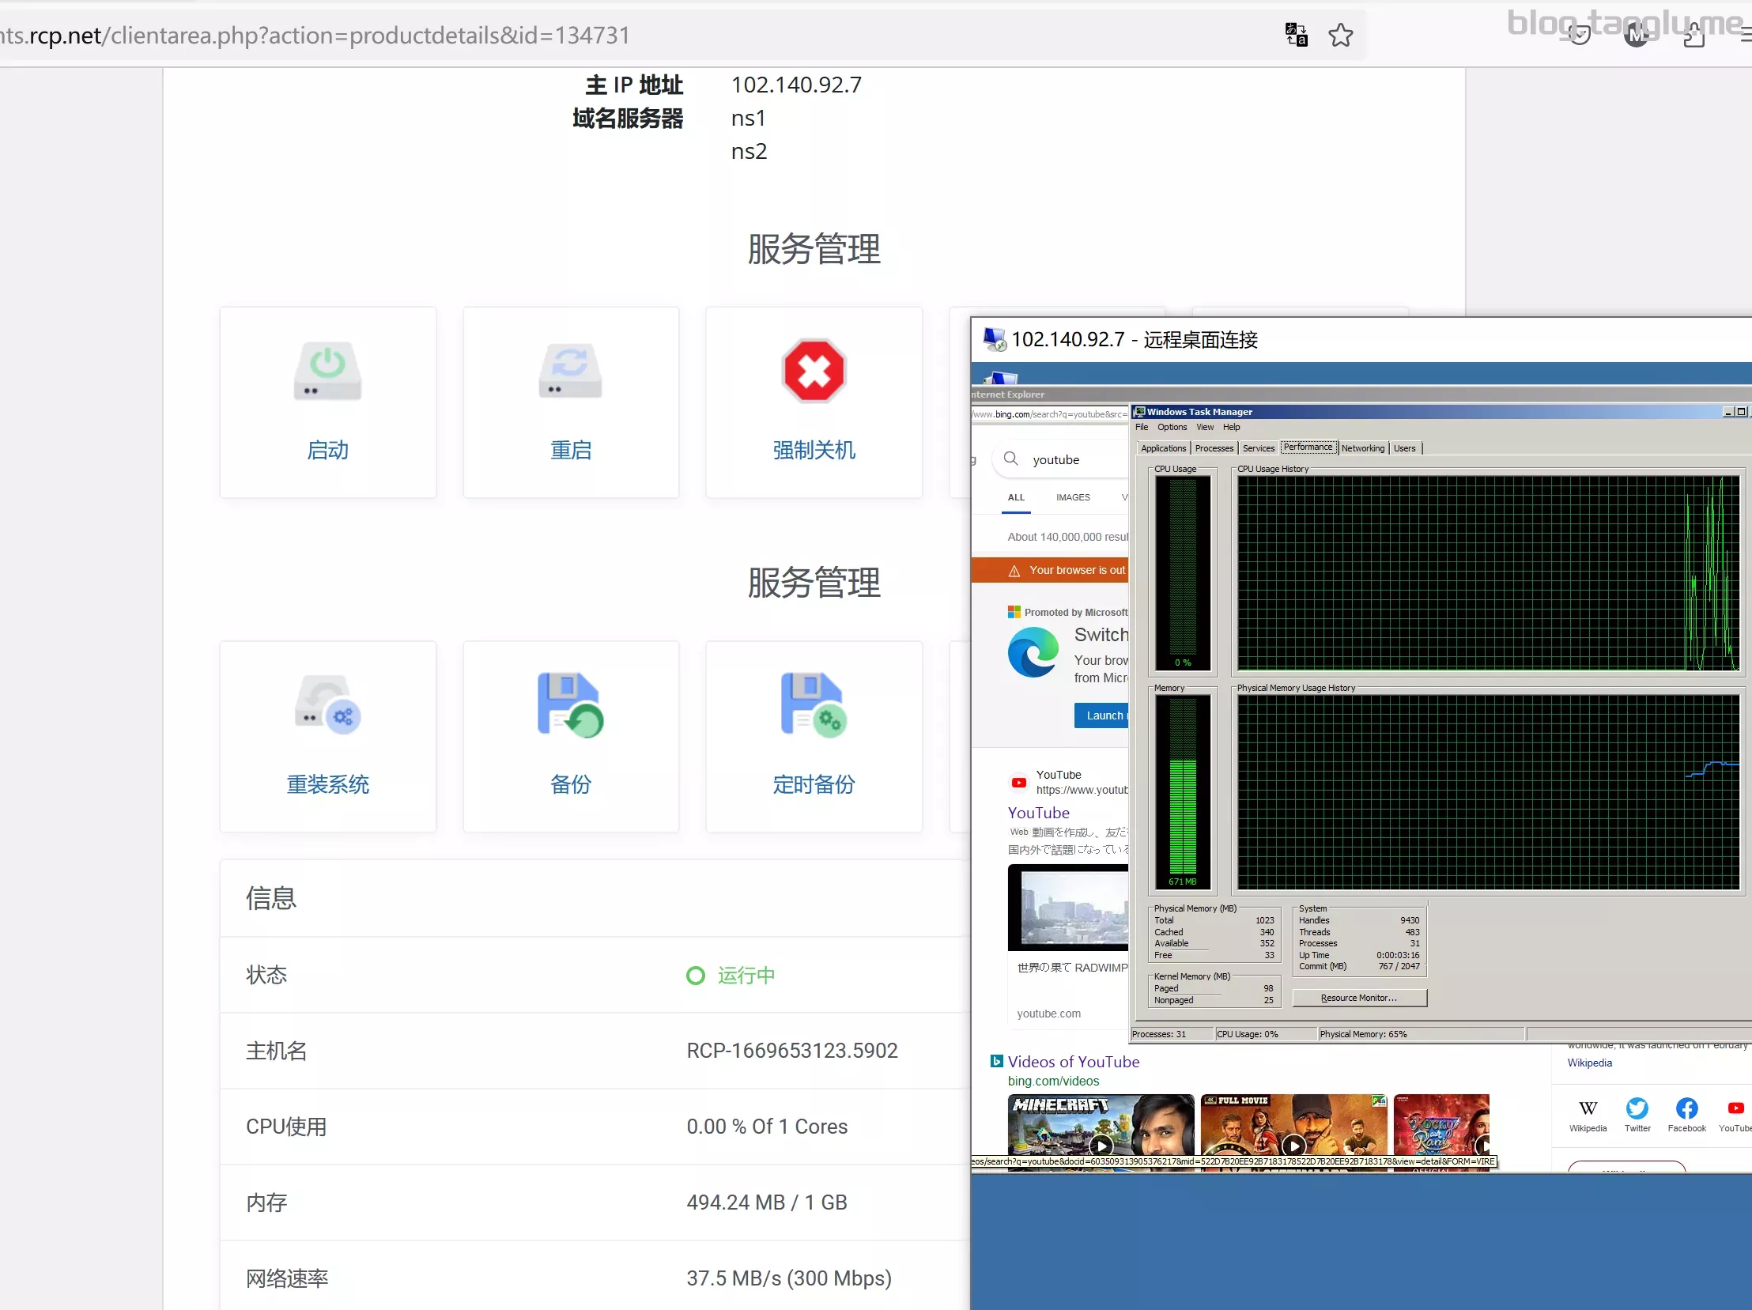
Task: Select the IMAGES tab in Bing results
Action: point(1072,497)
